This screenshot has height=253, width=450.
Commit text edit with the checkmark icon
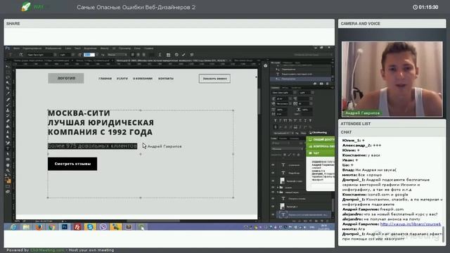(184, 55)
